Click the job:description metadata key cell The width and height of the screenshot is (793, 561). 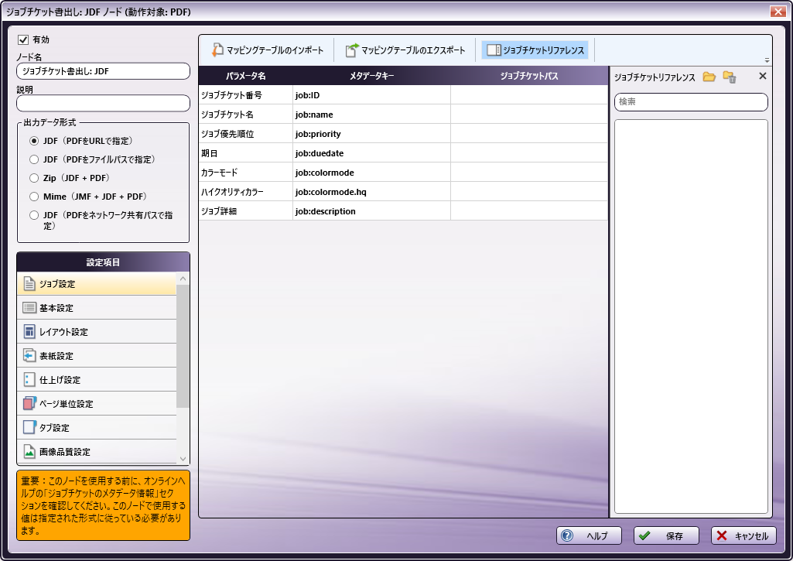pos(371,211)
